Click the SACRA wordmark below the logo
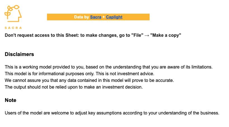Image resolution: width=229 pixels, height=127 pixels. click(13, 28)
